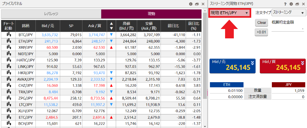Select the BCH/JPY symbol name

(x=26, y=123)
